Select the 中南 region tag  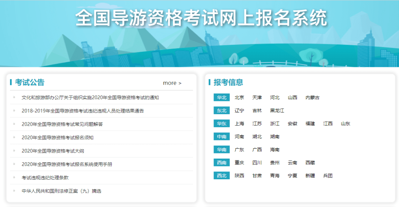pyautogui.click(x=222, y=136)
